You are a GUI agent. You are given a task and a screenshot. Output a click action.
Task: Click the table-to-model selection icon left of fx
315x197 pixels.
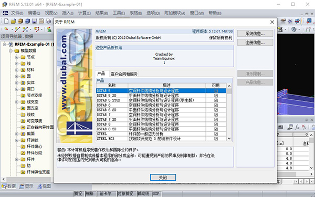(290, 127)
